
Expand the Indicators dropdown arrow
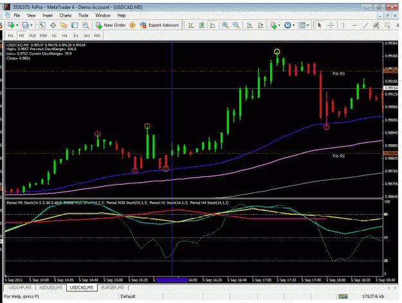(279, 25)
